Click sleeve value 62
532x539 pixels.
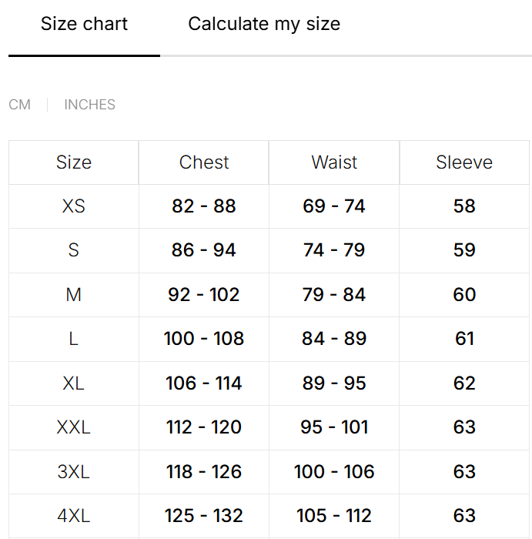point(464,383)
